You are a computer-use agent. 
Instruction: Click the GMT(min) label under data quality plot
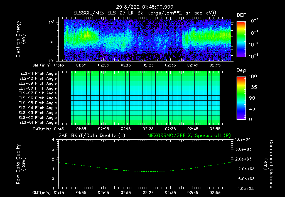pyautogui.click(x=42, y=193)
